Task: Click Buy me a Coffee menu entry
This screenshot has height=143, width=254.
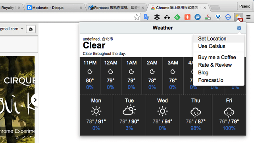Action: (x=219, y=57)
